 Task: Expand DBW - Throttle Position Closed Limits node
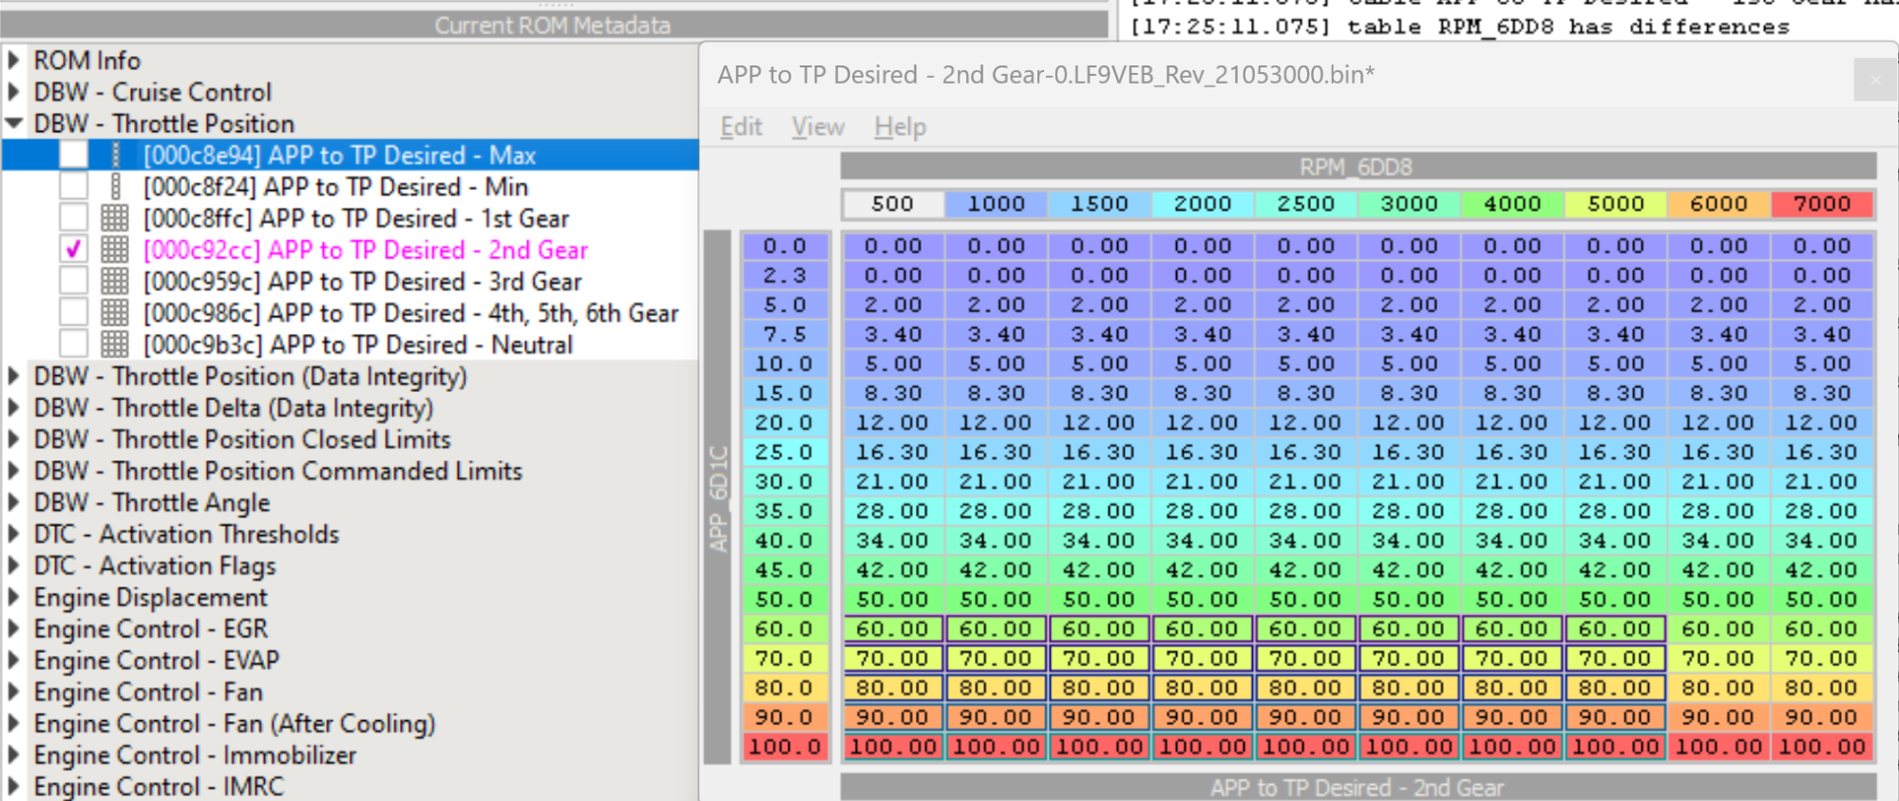tap(14, 439)
